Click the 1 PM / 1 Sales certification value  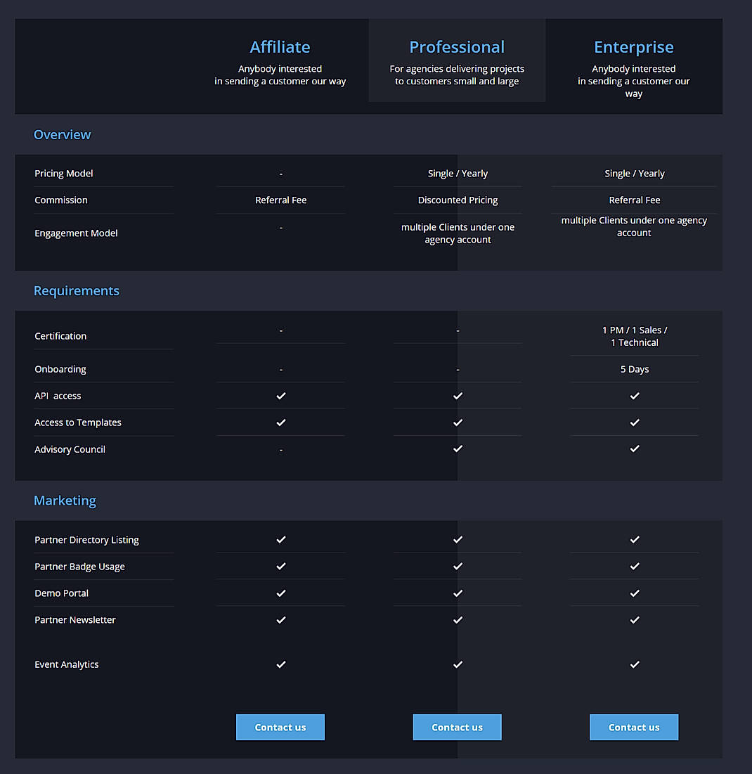pyautogui.click(x=635, y=336)
